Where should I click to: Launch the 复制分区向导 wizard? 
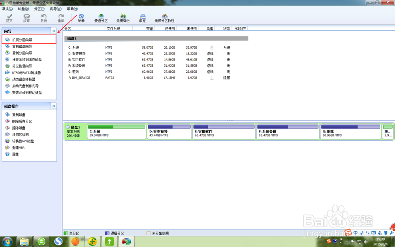pyautogui.click(x=22, y=53)
